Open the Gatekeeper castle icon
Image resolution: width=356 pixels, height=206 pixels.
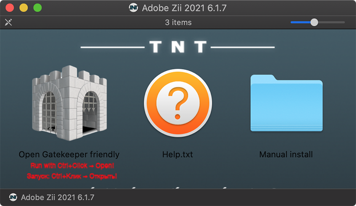[x=69, y=103]
